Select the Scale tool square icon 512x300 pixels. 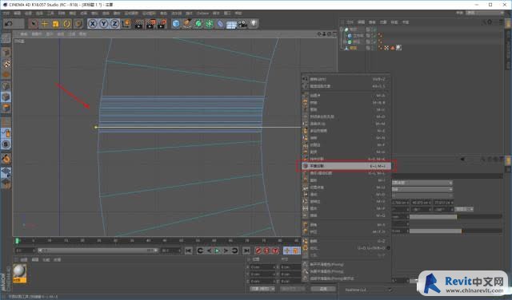(x=56, y=24)
